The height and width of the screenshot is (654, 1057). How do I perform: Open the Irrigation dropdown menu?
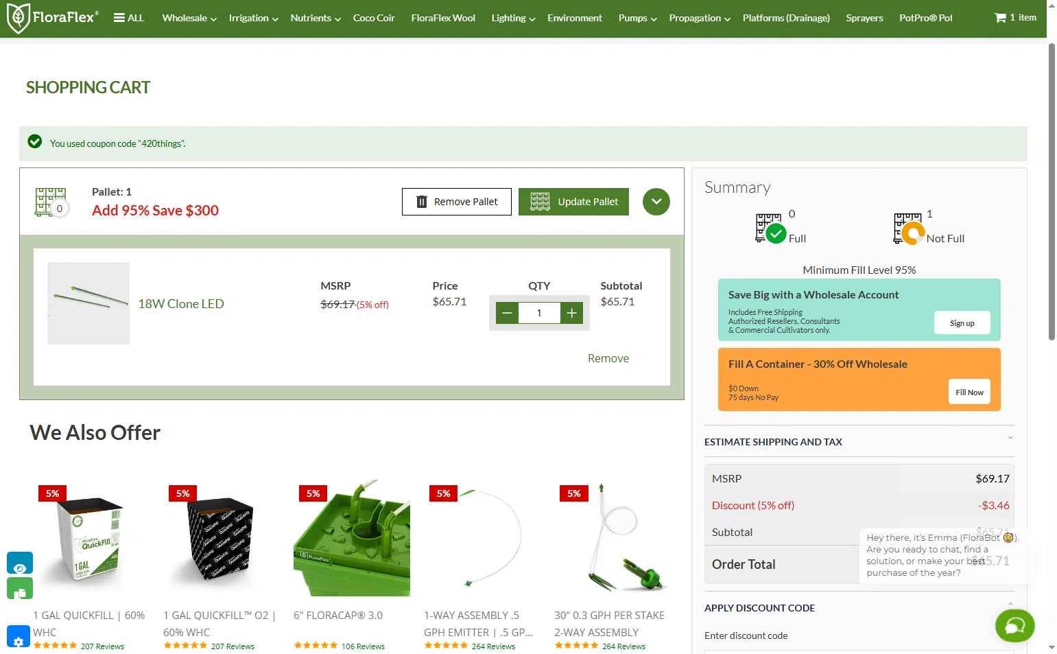click(253, 18)
